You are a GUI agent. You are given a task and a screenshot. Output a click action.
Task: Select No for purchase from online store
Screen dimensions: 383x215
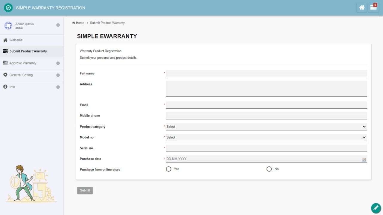269,169
